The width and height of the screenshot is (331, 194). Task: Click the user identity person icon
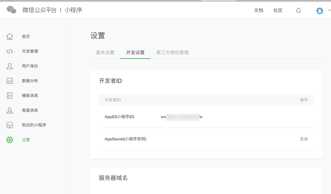click(10, 66)
